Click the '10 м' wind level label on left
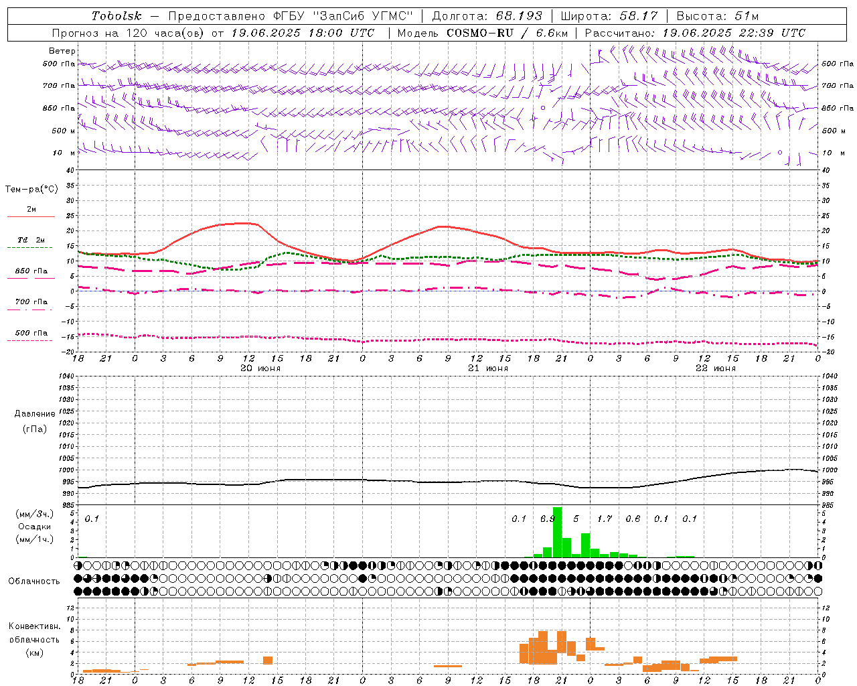 (x=64, y=153)
